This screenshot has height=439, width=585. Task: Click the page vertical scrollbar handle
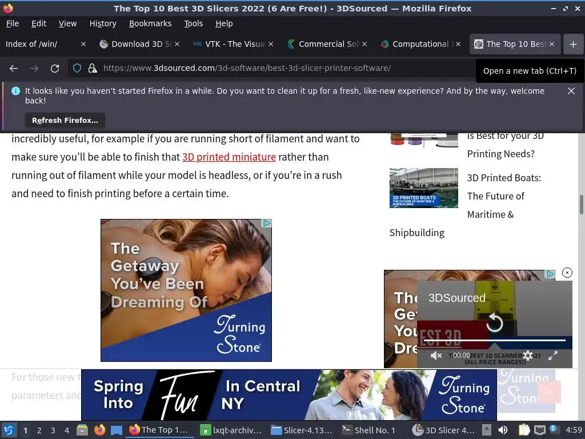(581, 205)
